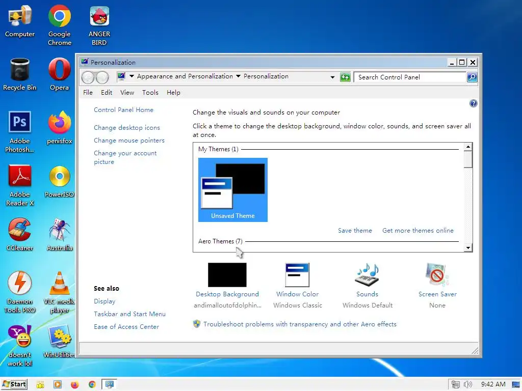Go to Control Panel Home
The height and width of the screenshot is (391, 522).
coord(123,110)
